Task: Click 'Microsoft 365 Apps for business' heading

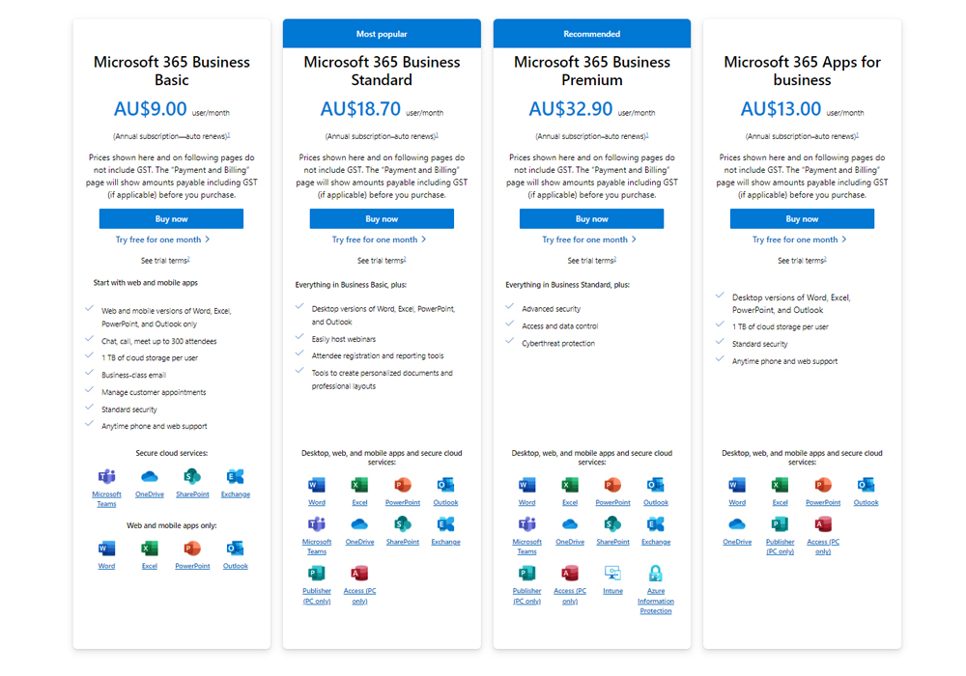Action: [x=802, y=70]
